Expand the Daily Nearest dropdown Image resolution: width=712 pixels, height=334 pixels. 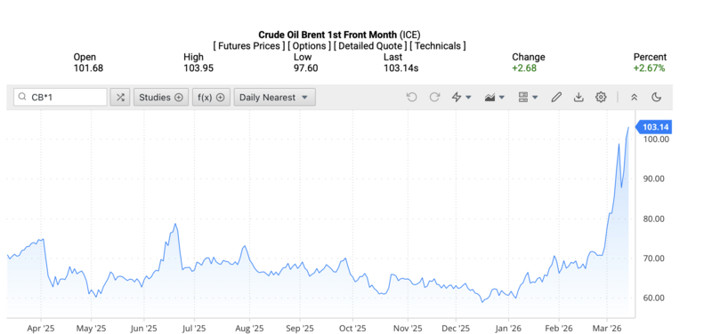274,97
